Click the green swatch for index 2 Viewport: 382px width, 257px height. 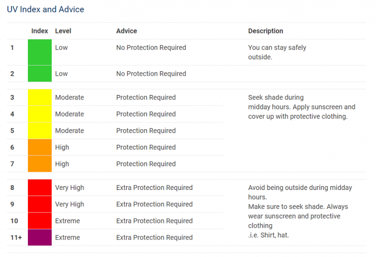tap(40, 74)
